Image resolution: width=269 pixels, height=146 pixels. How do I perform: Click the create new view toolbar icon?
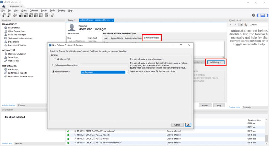pos(31,15)
